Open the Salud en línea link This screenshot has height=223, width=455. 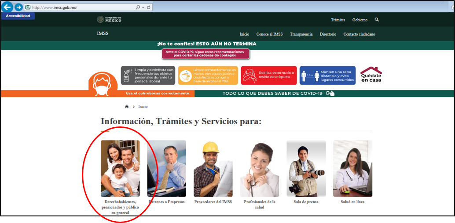tap(352, 202)
